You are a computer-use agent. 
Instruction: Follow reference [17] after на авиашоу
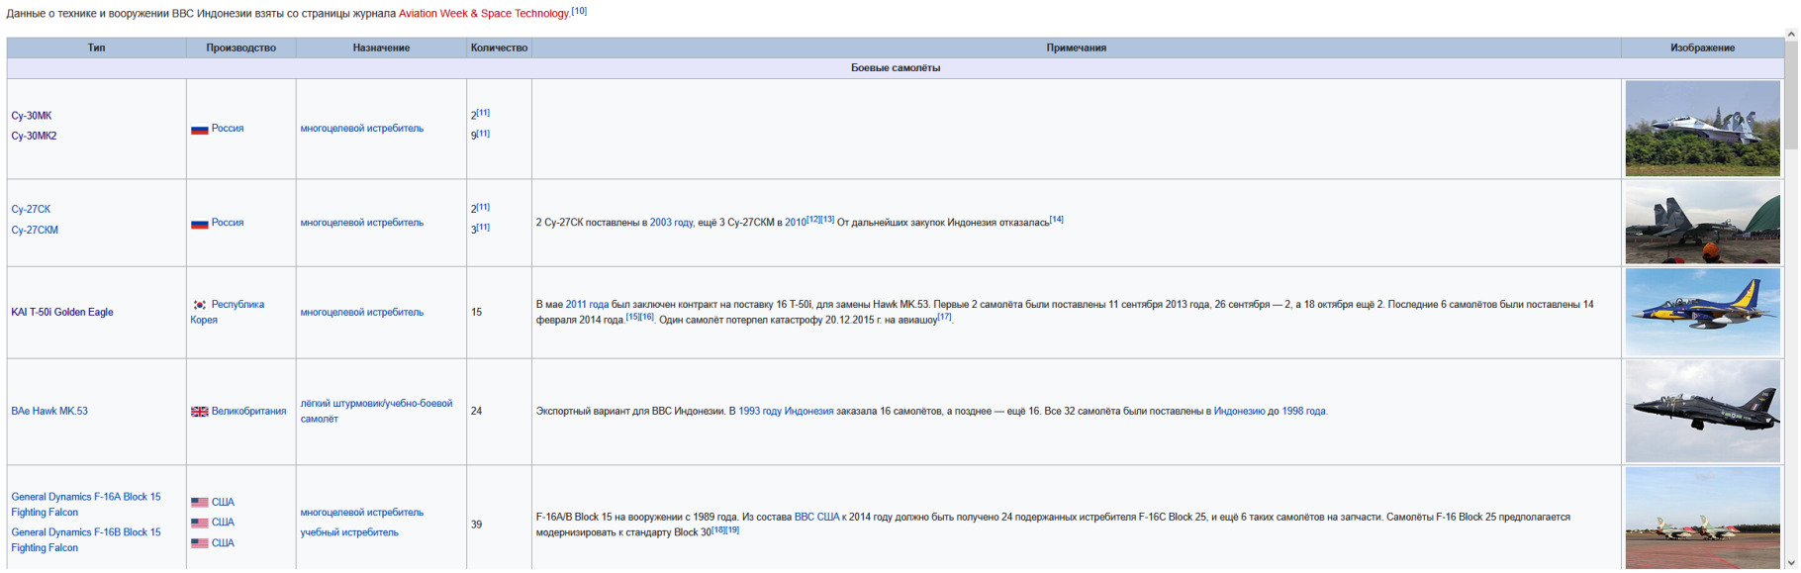945,317
